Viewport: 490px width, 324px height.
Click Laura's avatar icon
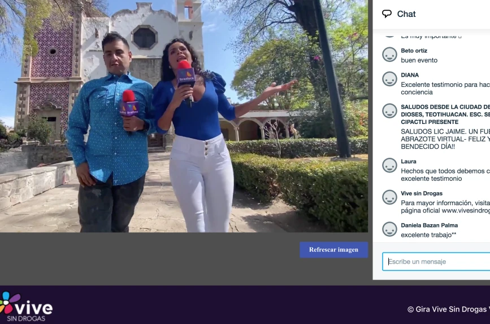tap(390, 166)
